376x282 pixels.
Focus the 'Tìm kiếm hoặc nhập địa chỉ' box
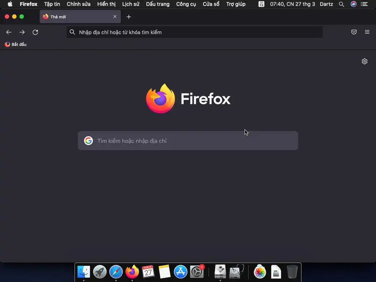pos(188,141)
